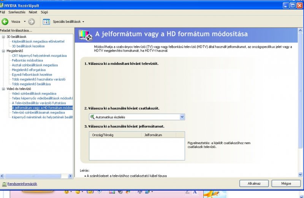Click the grey forward arrow icon
This screenshot has width=304, height=198.
pyautogui.click(x=32, y=22)
